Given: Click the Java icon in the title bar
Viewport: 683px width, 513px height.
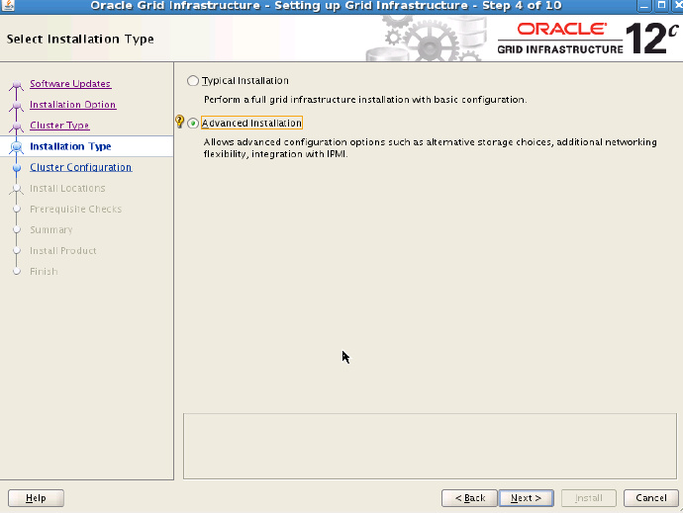Looking at the screenshot, I should click(x=8, y=5).
